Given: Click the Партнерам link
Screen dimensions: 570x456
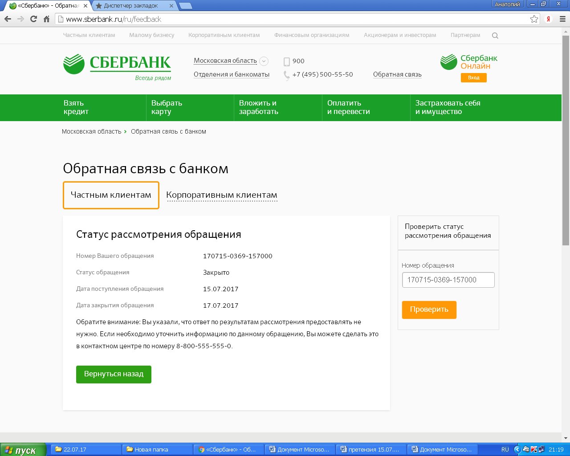Looking at the screenshot, I should [x=465, y=35].
